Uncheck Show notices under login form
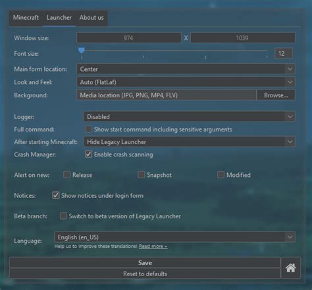This screenshot has height=290, width=312. (56, 195)
